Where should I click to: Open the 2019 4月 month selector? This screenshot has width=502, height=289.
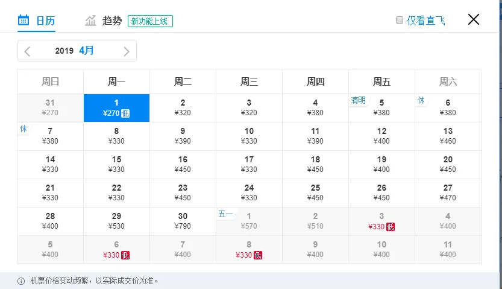pyautogui.click(x=75, y=51)
